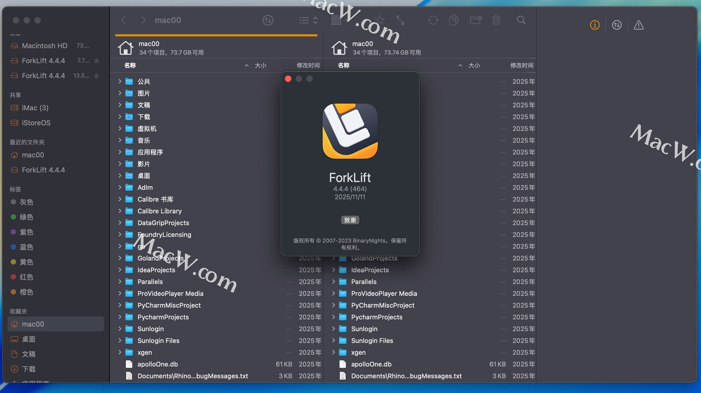701x393 pixels.
Task: Expand the Parallels folder in right pane
Action: pos(333,282)
